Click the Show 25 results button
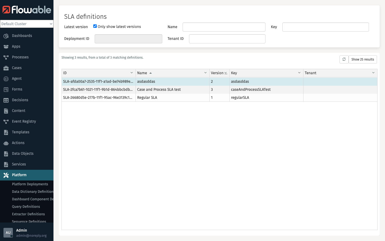 pyautogui.click(x=363, y=59)
